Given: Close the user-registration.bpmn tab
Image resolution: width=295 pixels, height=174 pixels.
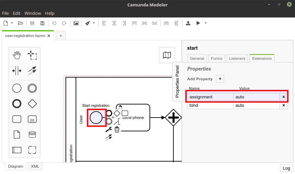Looking at the screenshot, I should coord(49,36).
